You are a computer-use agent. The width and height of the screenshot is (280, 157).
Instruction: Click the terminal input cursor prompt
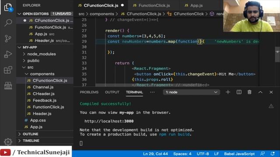[x=81, y=143]
